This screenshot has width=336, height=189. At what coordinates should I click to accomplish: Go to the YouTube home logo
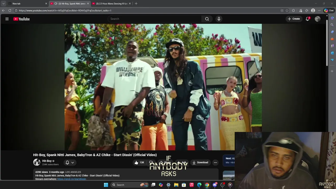click(22, 19)
